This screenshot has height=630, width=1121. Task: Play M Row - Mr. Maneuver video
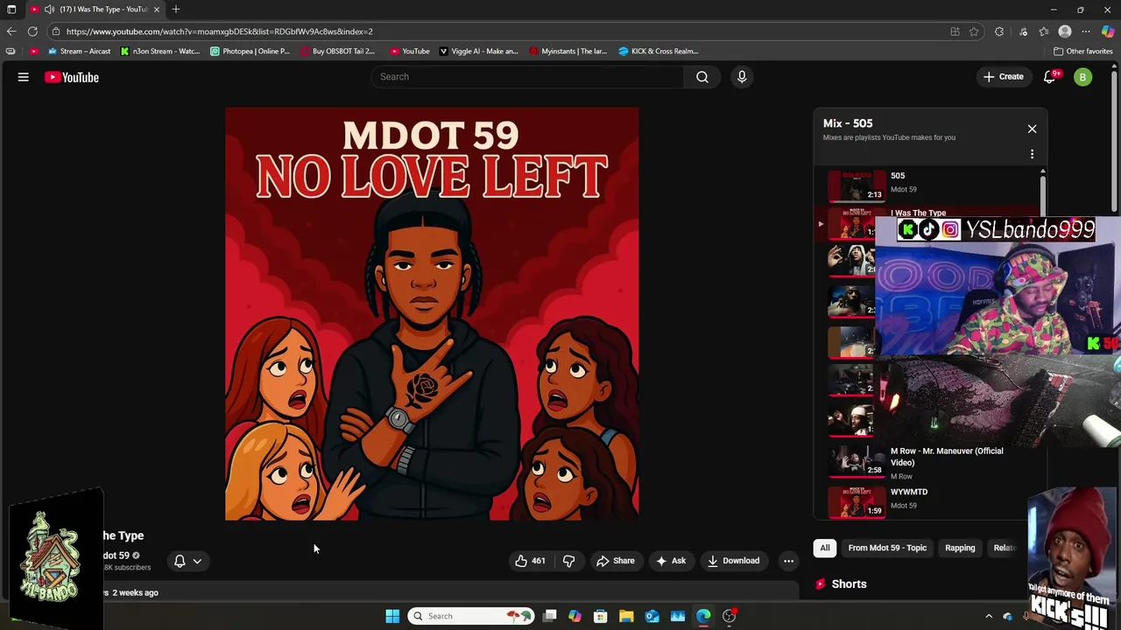click(928, 462)
